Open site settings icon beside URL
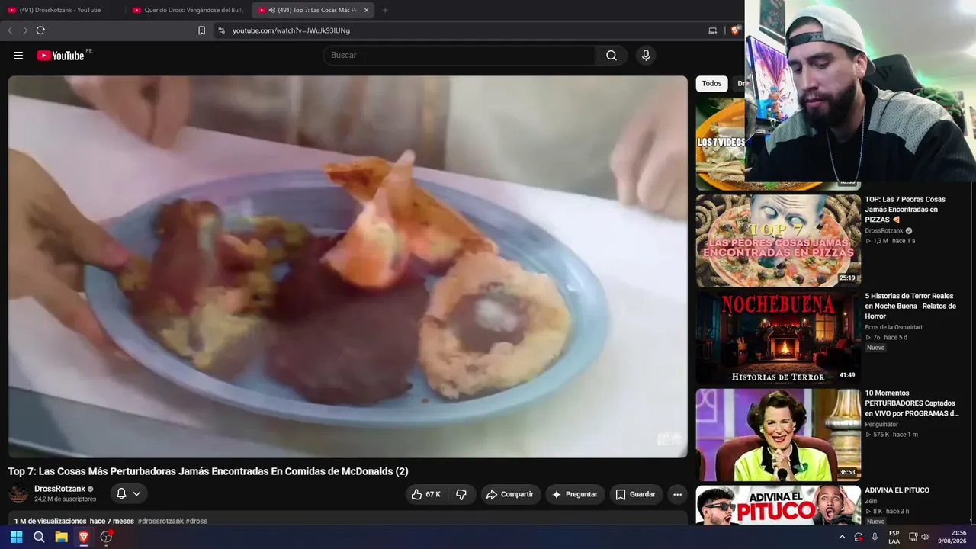The width and height of the screenshot is (976, 549). click(x=221, y=30)
